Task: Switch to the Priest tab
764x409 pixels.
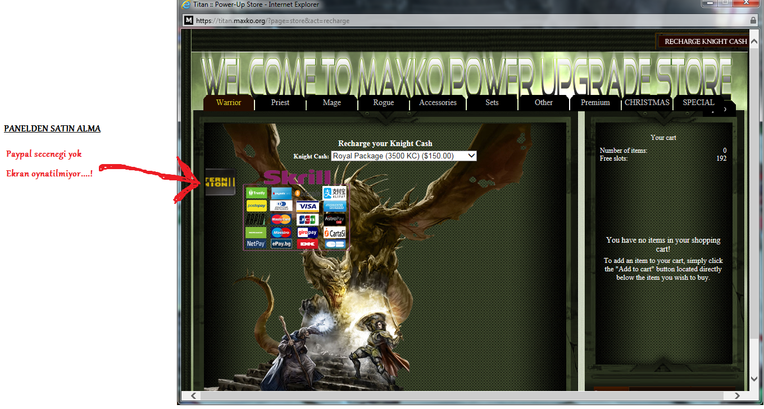Action: (280, 102)
